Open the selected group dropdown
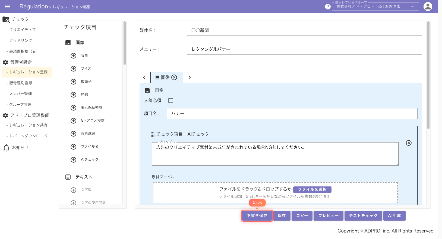 pos(375,7)
